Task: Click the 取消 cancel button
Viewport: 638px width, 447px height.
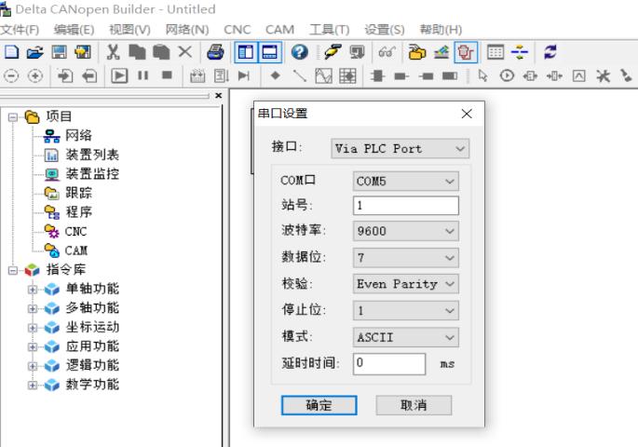Action: (x=414, y=405)
